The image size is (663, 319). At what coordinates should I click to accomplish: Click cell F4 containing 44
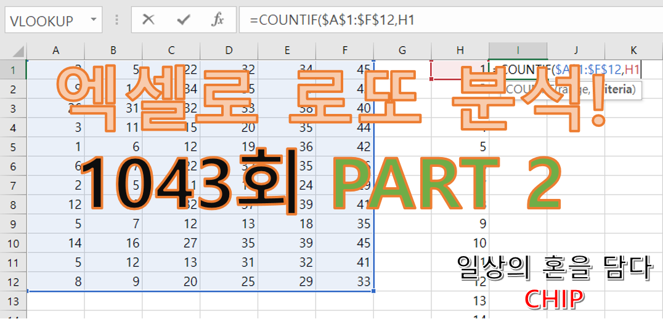click(x=344, y=127)
